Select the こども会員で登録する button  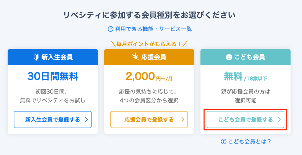point(245,119)
